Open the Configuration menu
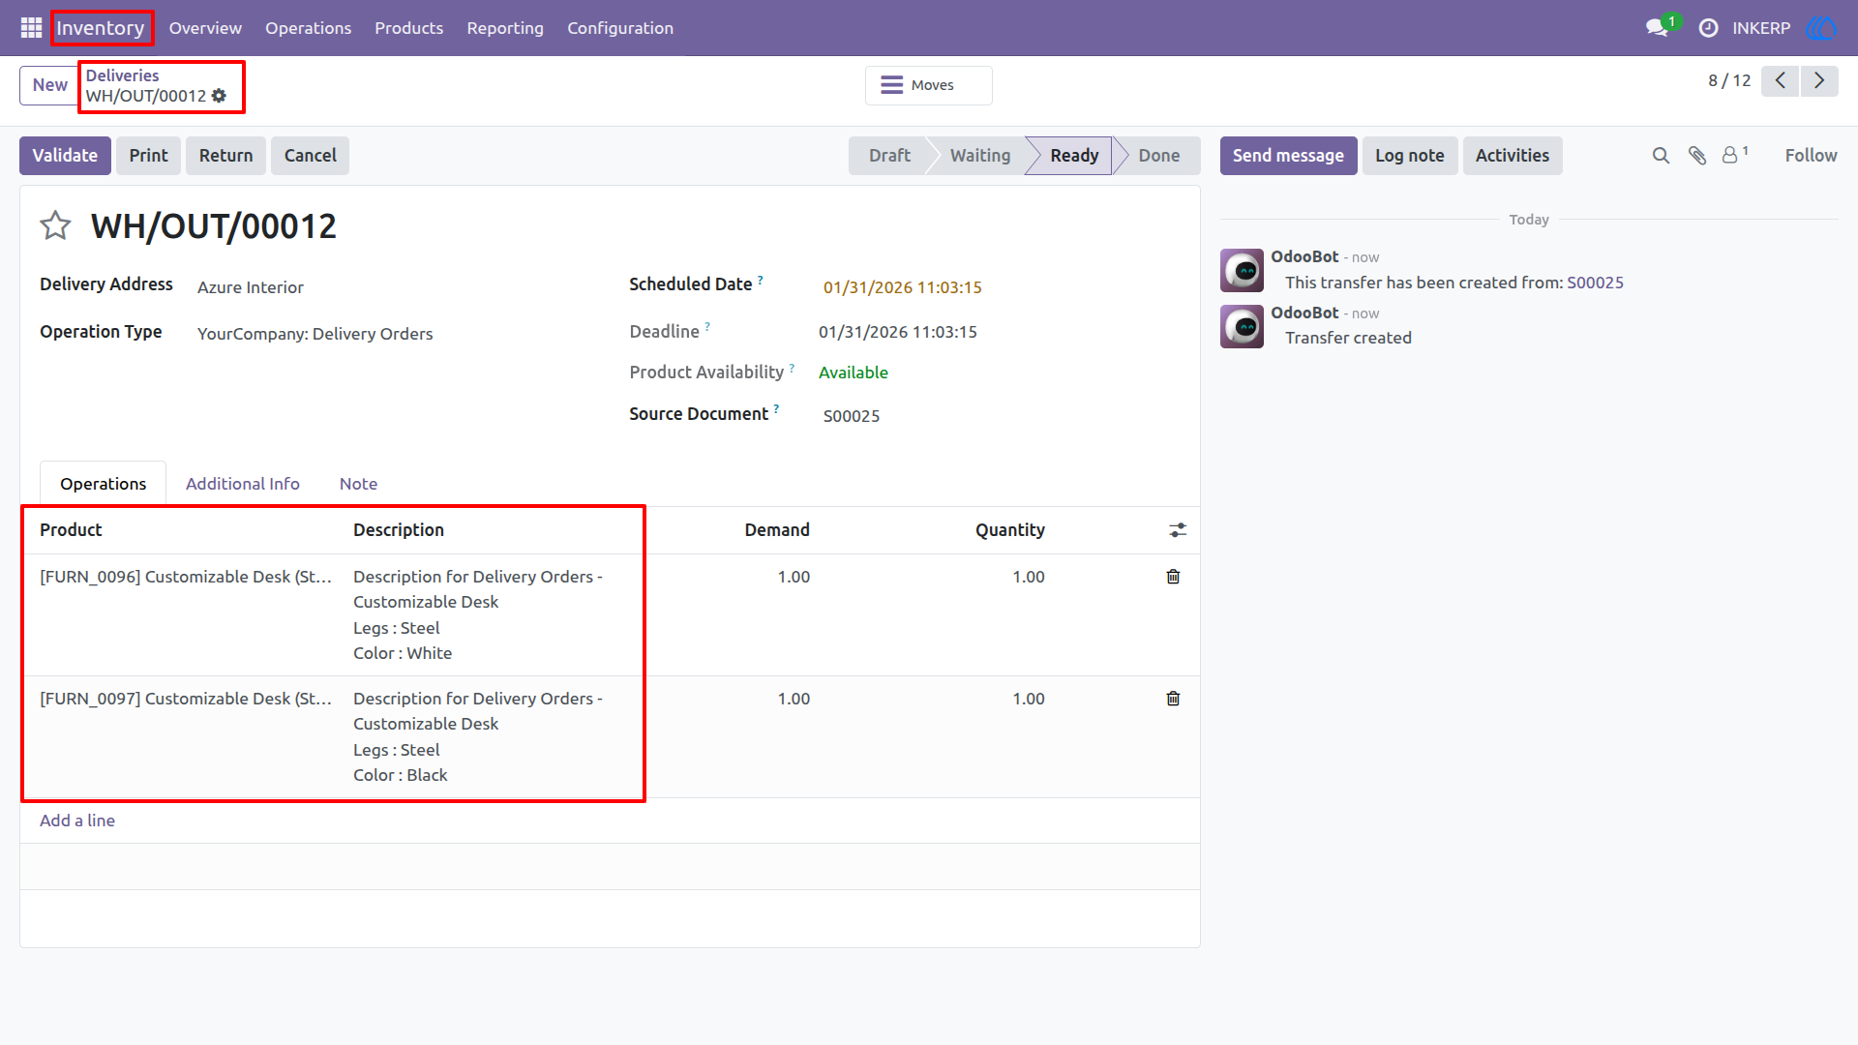The image size is (1858, 1045). click(x=620, y=28)
